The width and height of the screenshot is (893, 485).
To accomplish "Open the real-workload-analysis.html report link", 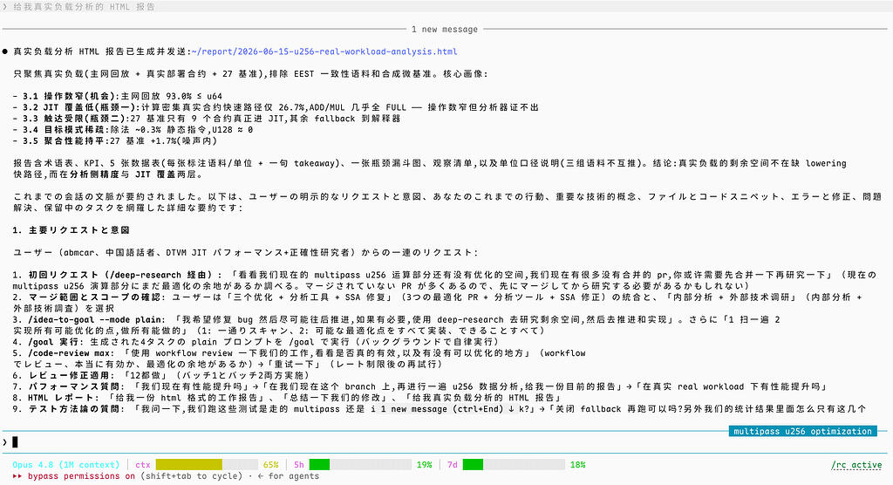I will coord(324,51).
